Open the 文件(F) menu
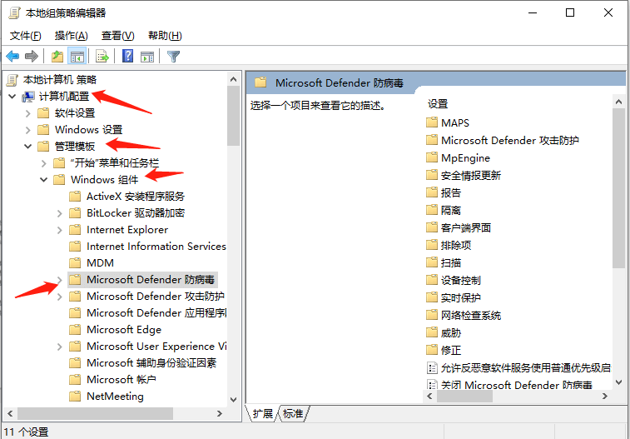 [25, 36]
